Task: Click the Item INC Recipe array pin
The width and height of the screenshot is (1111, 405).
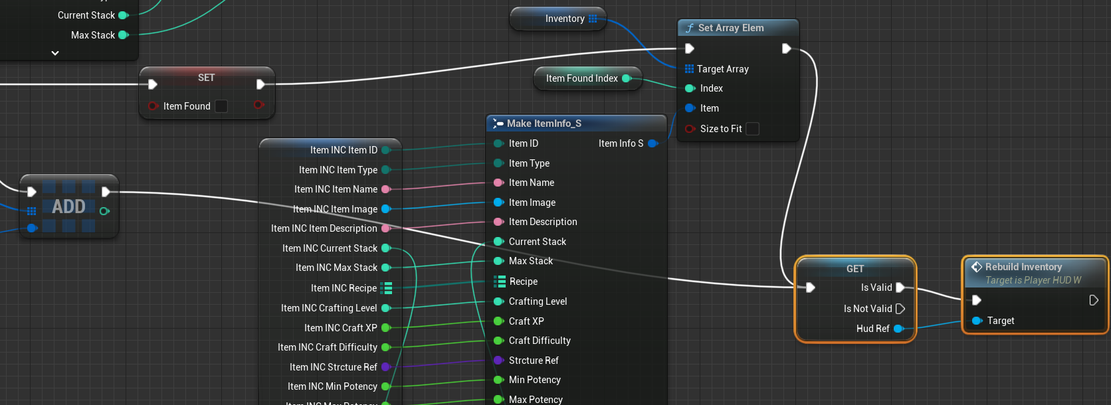Action: tap(386, 288)
